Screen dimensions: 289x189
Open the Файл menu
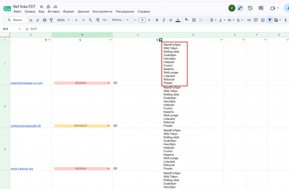click(17, 11)
